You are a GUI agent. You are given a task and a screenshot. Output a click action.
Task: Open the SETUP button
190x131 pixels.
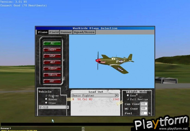click(x=52, y=56)
